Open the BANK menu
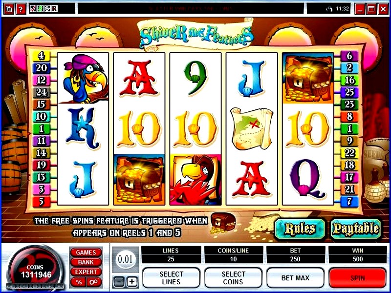Viewport: 391px width, 293px height. (x=86, y=262)
